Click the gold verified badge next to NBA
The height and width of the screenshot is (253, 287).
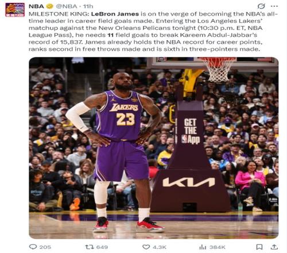coord(50,6)
